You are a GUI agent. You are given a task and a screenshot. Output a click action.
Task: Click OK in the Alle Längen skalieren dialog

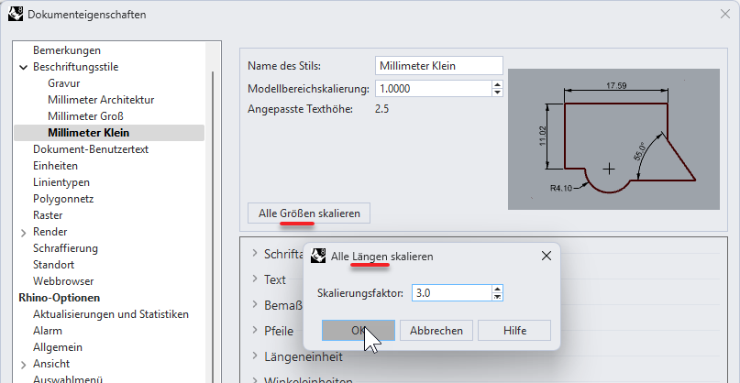[359, 330]
